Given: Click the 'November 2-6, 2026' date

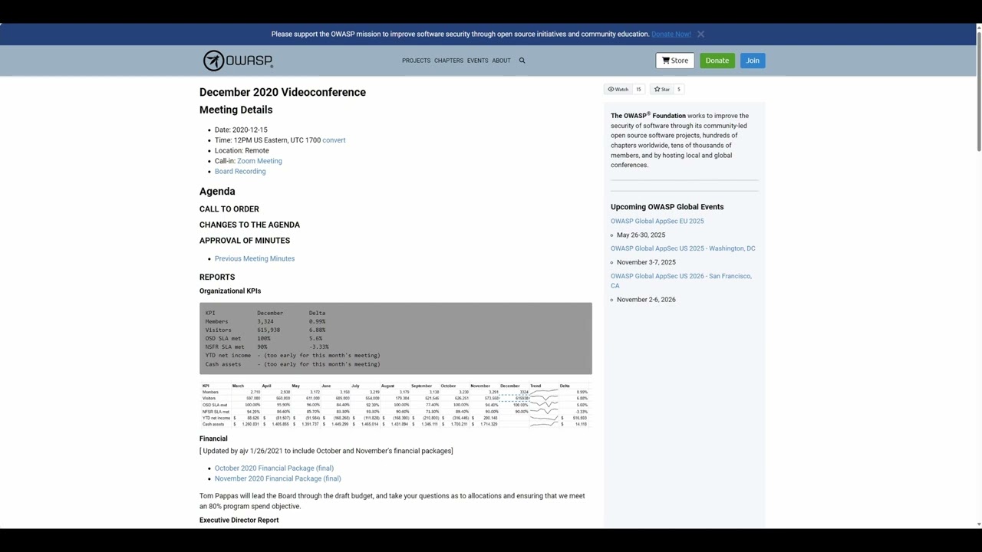Looking at the screenshot, I should [646, 300].
